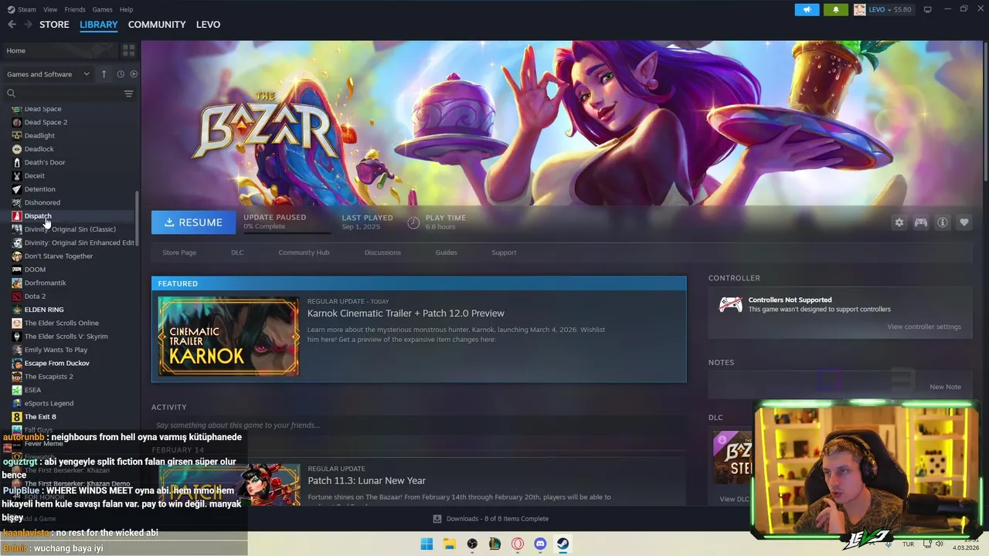The width and height of the screenshot is (989, 556).
Task: Select The Elder Scrolls V: Skyrim
Action: [x=66, y=337]
